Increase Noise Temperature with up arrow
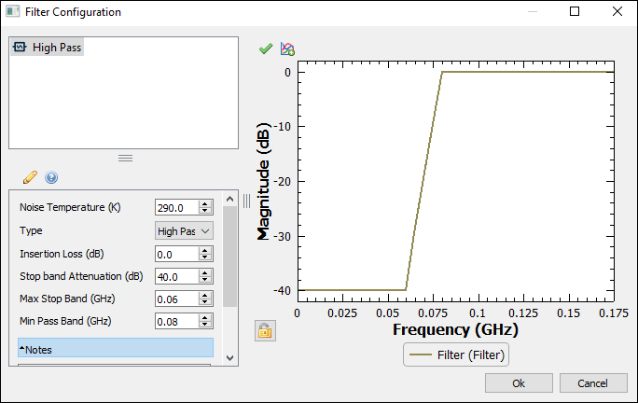This screenshot has height=403, width=638. pos(205,204)
